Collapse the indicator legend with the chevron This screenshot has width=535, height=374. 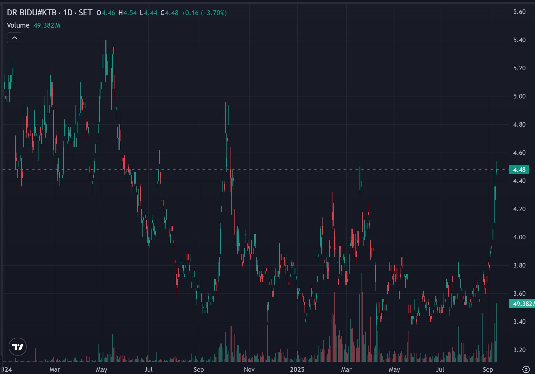coord(15,38)
